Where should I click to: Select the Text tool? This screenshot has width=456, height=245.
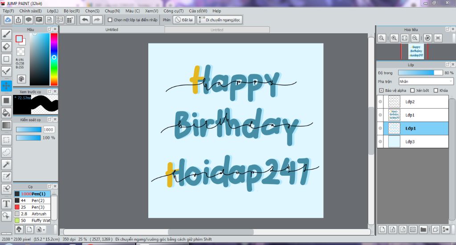click(x=6, y=204)
